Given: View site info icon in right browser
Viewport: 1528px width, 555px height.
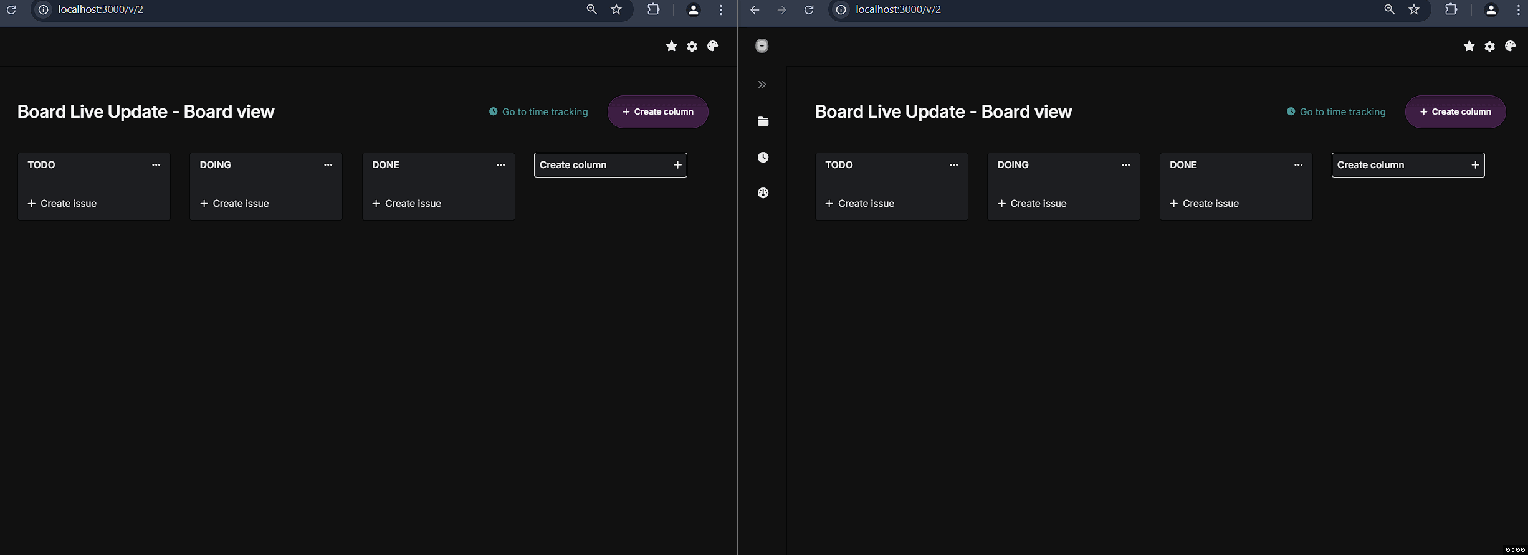Looking at the screenshot, I should 841,10.
